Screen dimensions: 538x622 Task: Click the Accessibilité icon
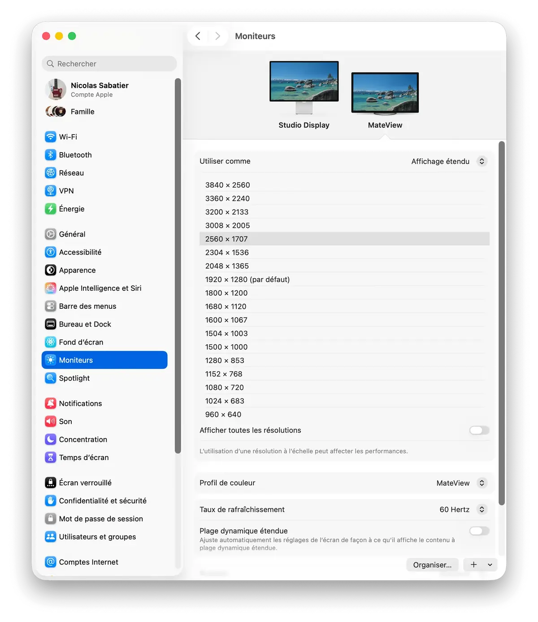click(x=51, y=252)
